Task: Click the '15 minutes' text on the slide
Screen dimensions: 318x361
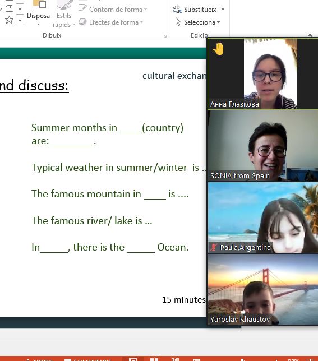Action: coord(184,300)
